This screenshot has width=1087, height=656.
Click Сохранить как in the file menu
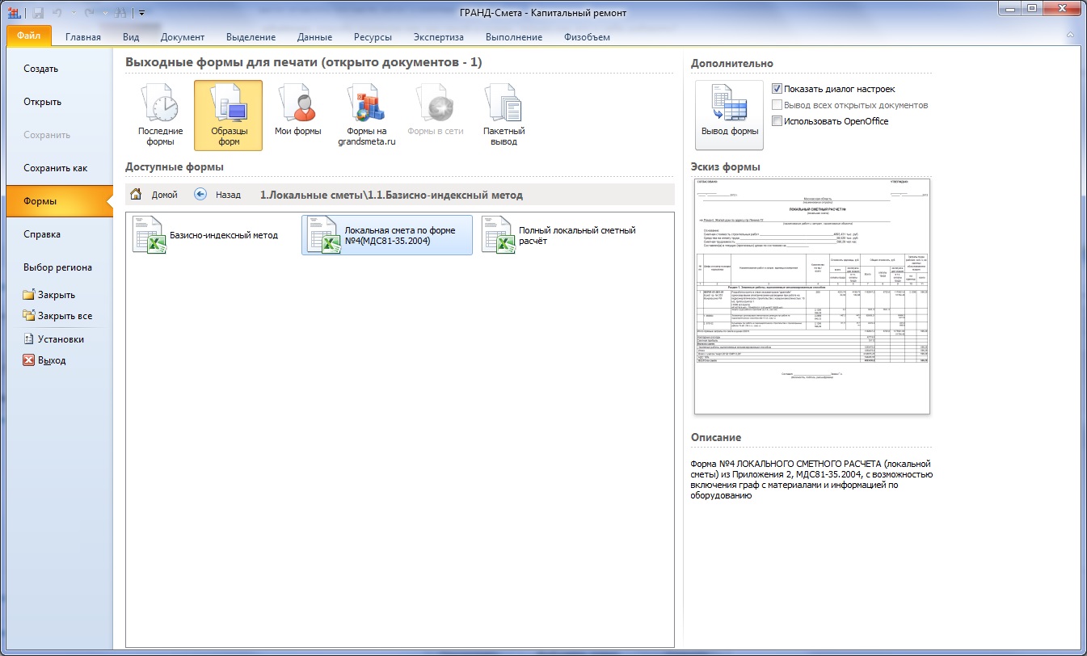pos(55,168)
